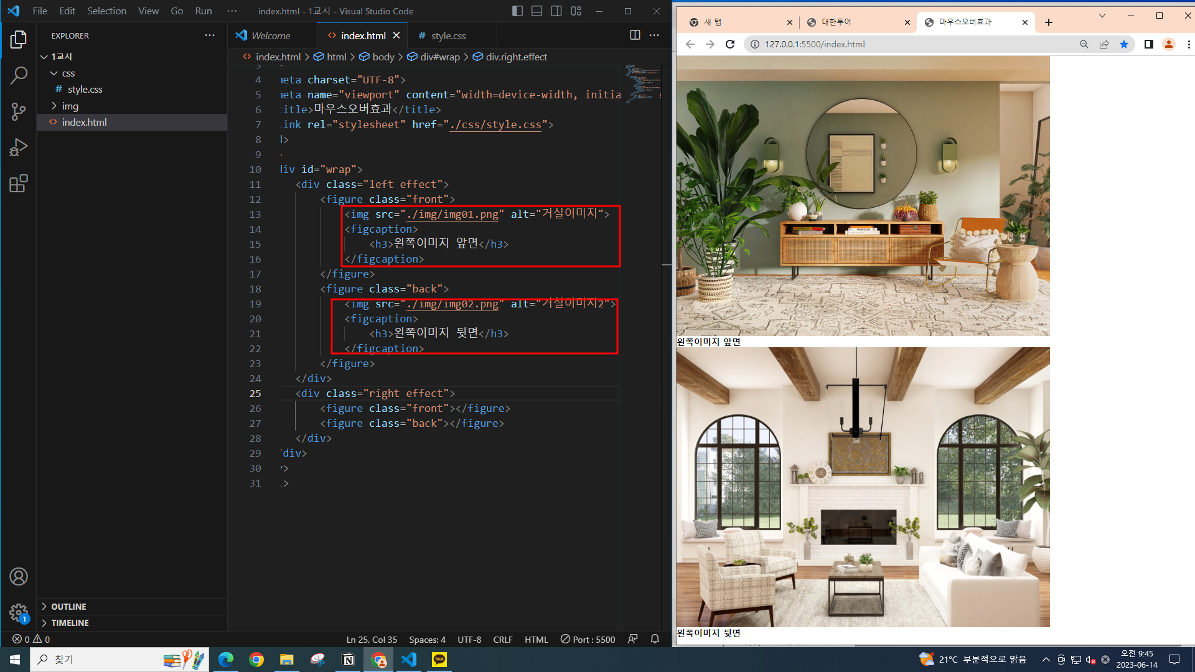
Task: Click the browser address bar URL
Action: point(814,44)
